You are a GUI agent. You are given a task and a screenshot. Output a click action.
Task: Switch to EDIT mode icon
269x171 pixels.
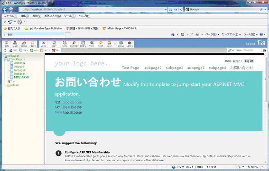click(x=54, y=44)
